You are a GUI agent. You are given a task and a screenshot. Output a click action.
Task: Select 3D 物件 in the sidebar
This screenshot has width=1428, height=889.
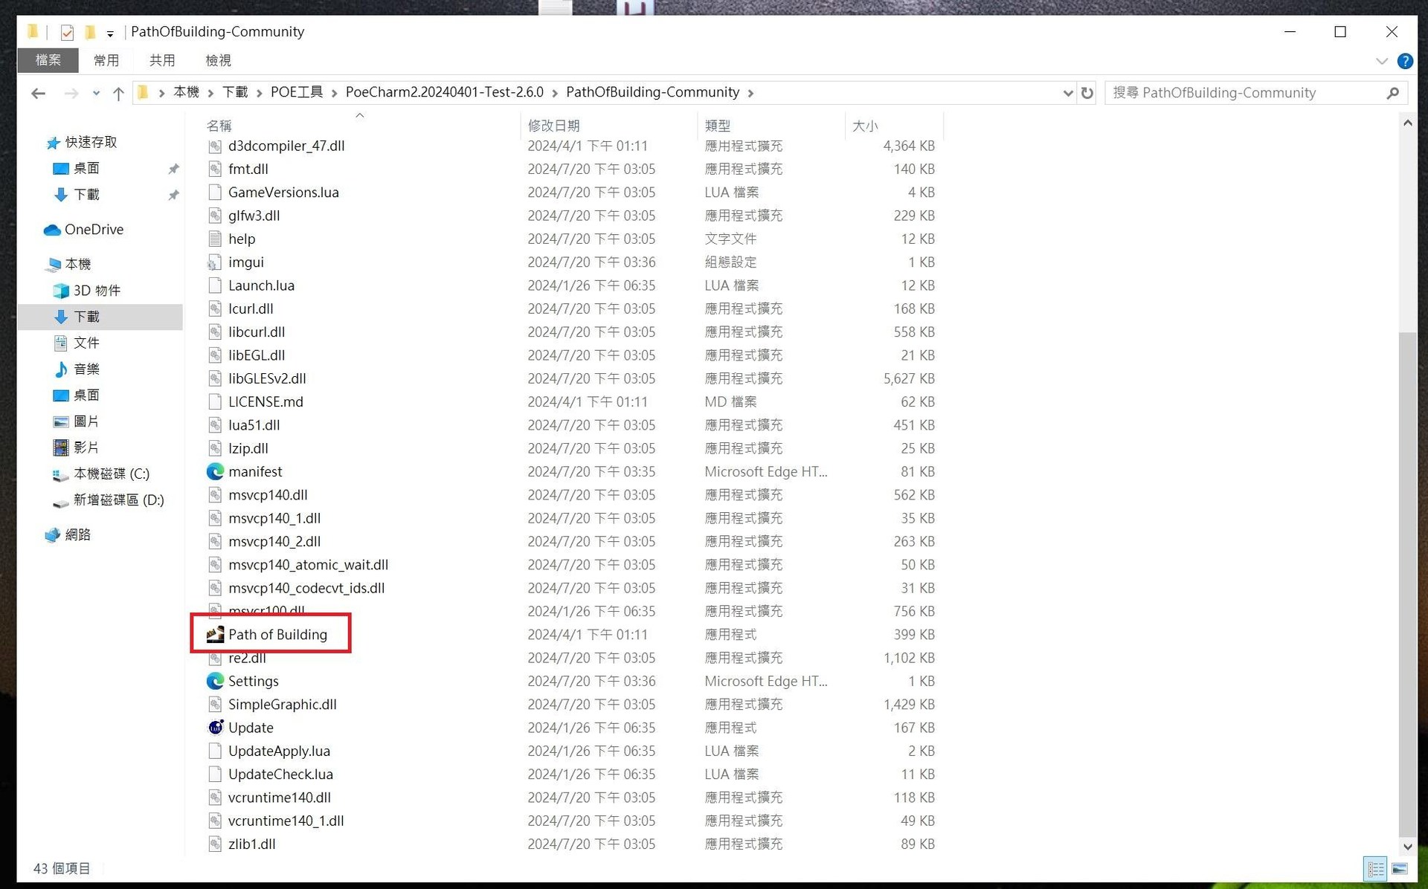[x=87, y=291]
